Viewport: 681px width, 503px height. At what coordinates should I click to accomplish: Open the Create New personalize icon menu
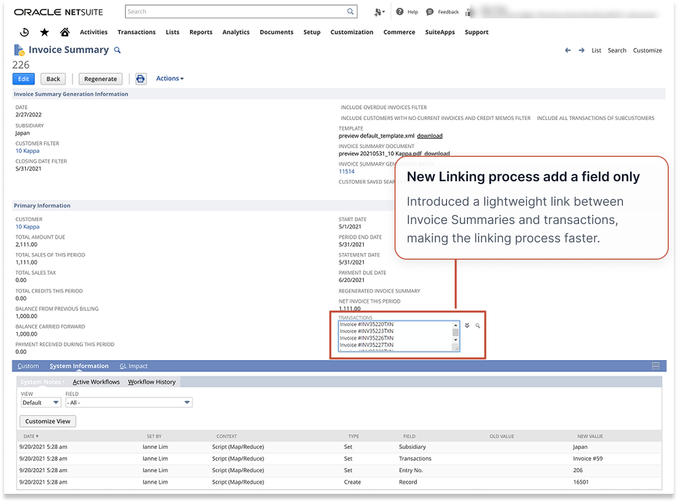pos(379,12)
